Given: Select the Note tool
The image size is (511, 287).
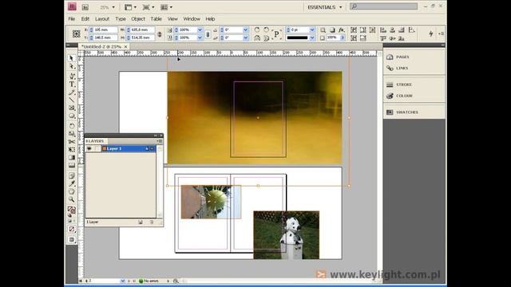Looking at the screenshot, I should (72, 175).
